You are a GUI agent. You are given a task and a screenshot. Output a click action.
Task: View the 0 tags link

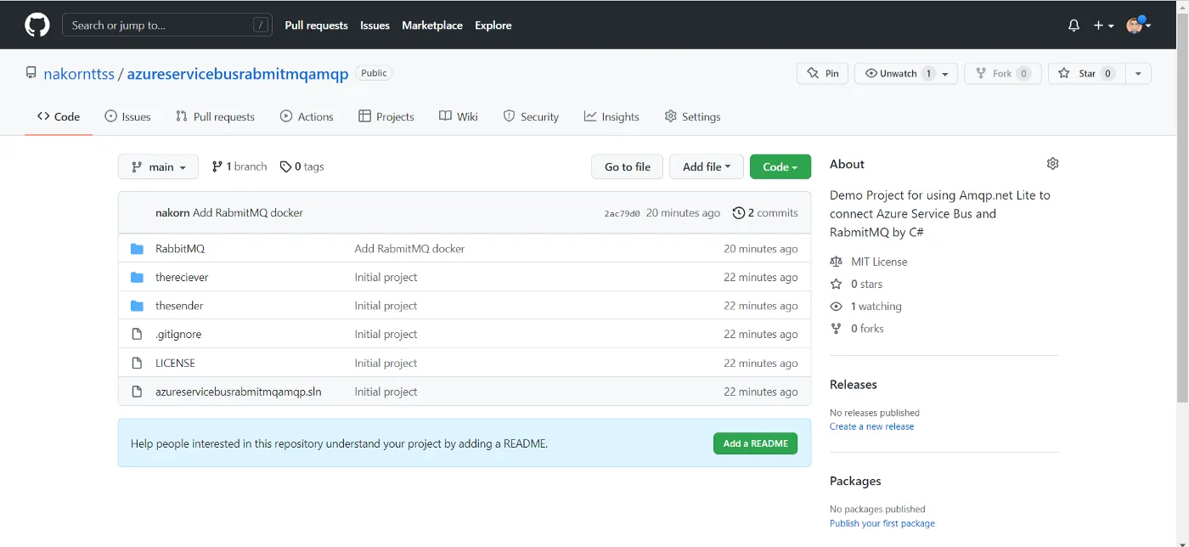(x=302, y=166)
